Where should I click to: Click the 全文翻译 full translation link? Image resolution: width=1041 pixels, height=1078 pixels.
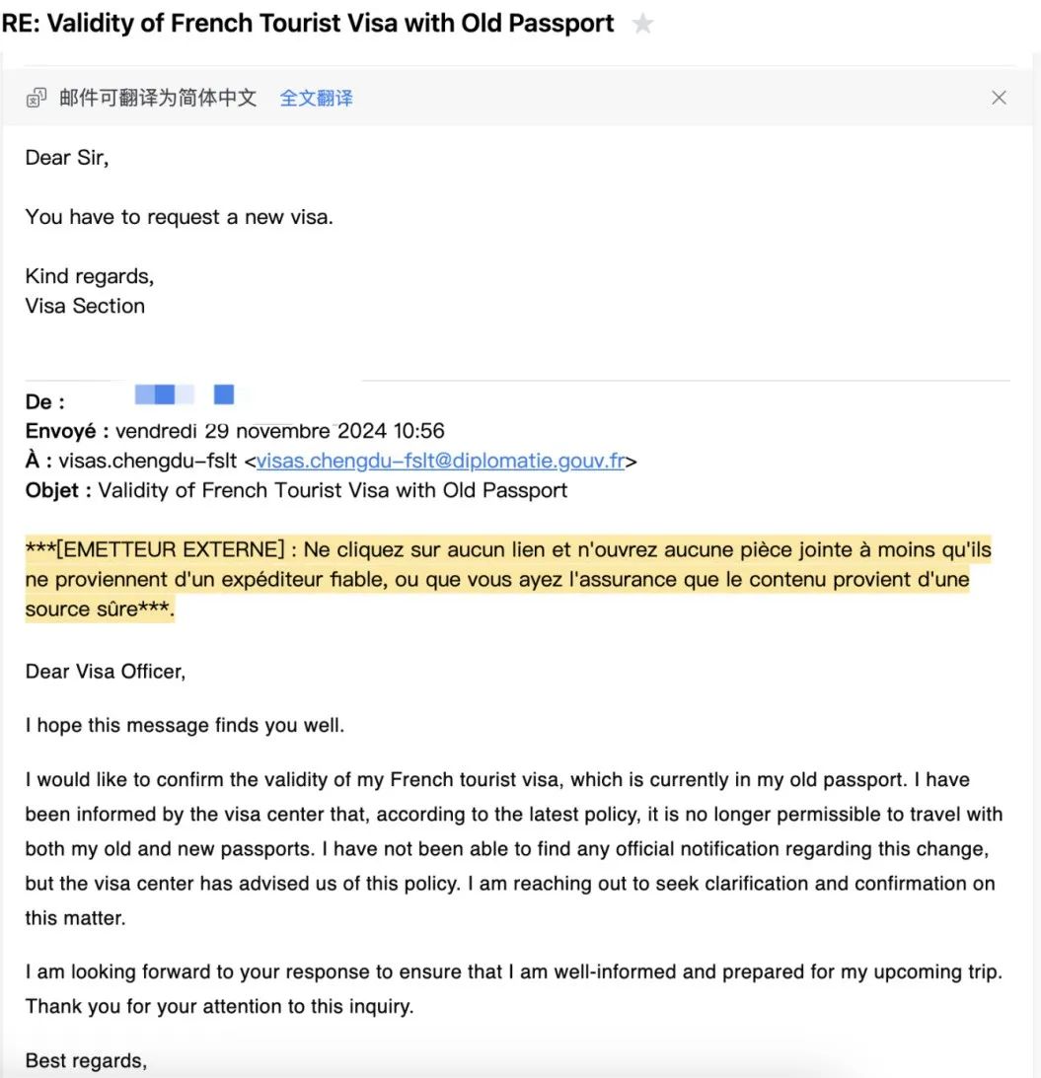tap(316, 98)
